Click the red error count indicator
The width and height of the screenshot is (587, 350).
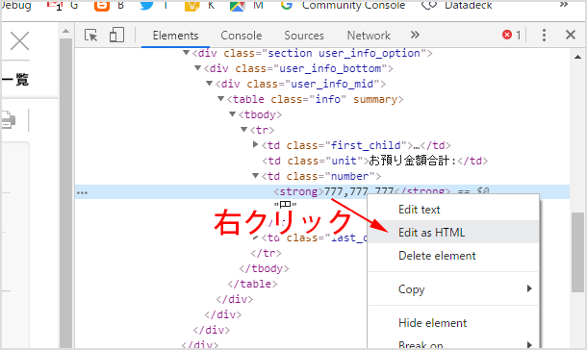click(511, 36)
